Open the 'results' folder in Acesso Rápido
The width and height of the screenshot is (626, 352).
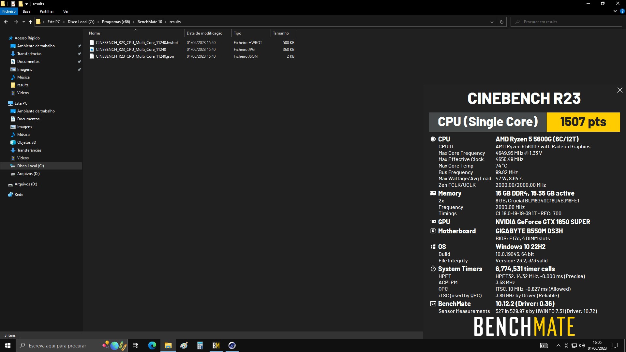(23, 85)
